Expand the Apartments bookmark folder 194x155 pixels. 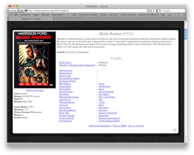(59, 15)
